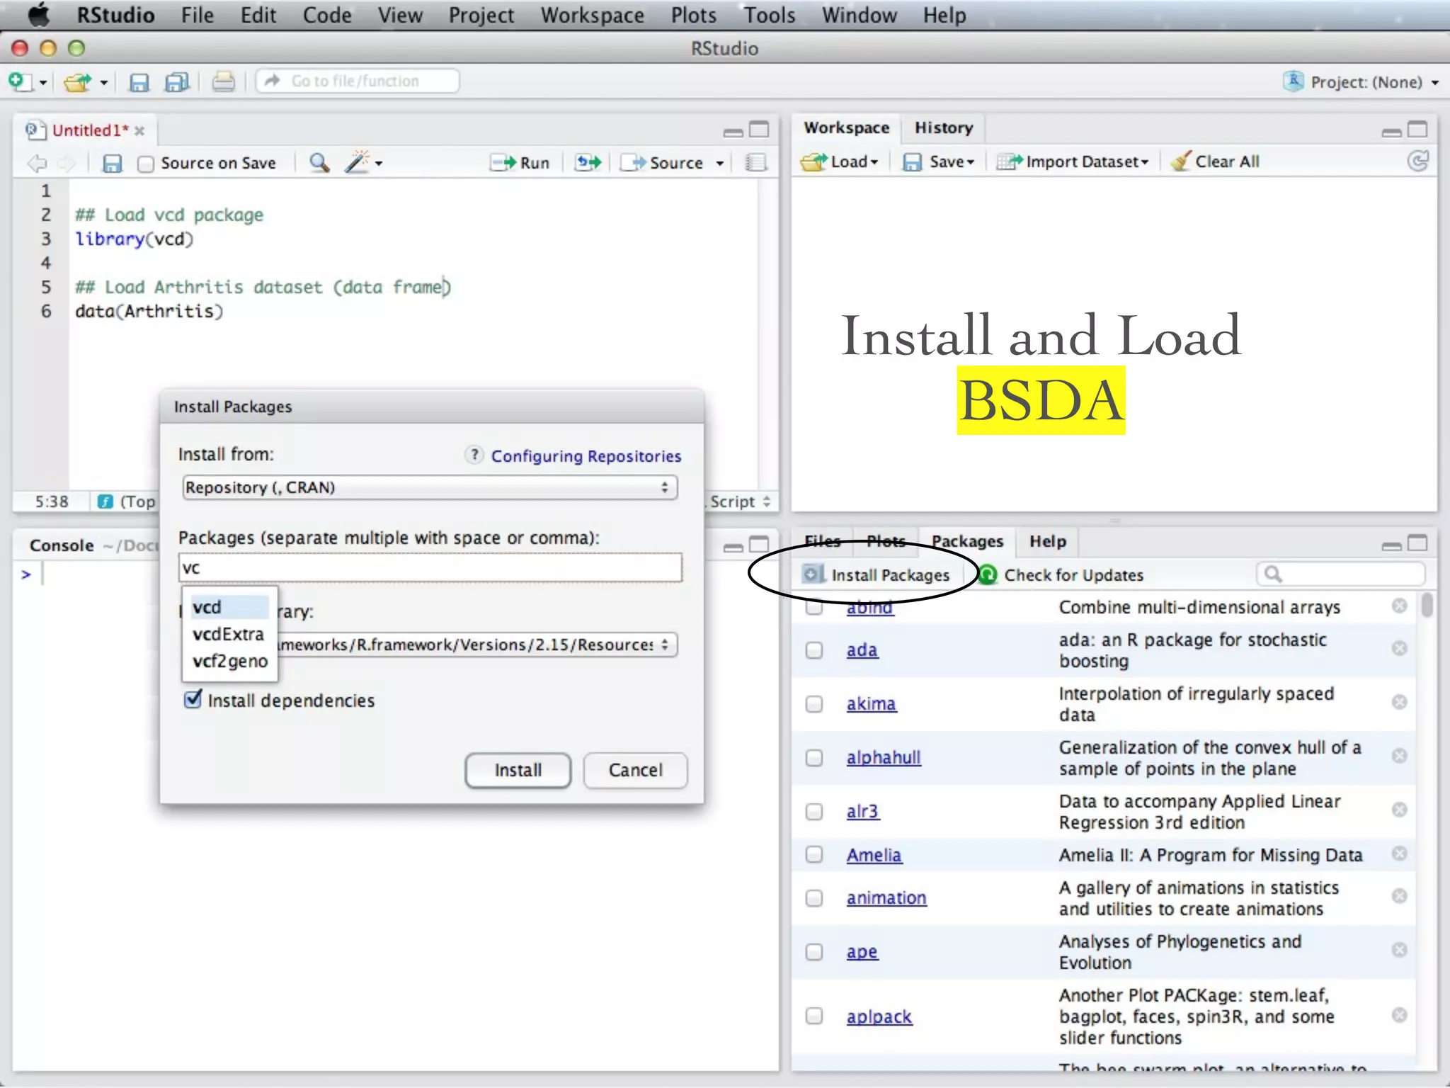Image resolution: width=1450 pixels, height=1088 pixels.
Task: Click the save all icon in main toolbar
Action: point(177,82)
